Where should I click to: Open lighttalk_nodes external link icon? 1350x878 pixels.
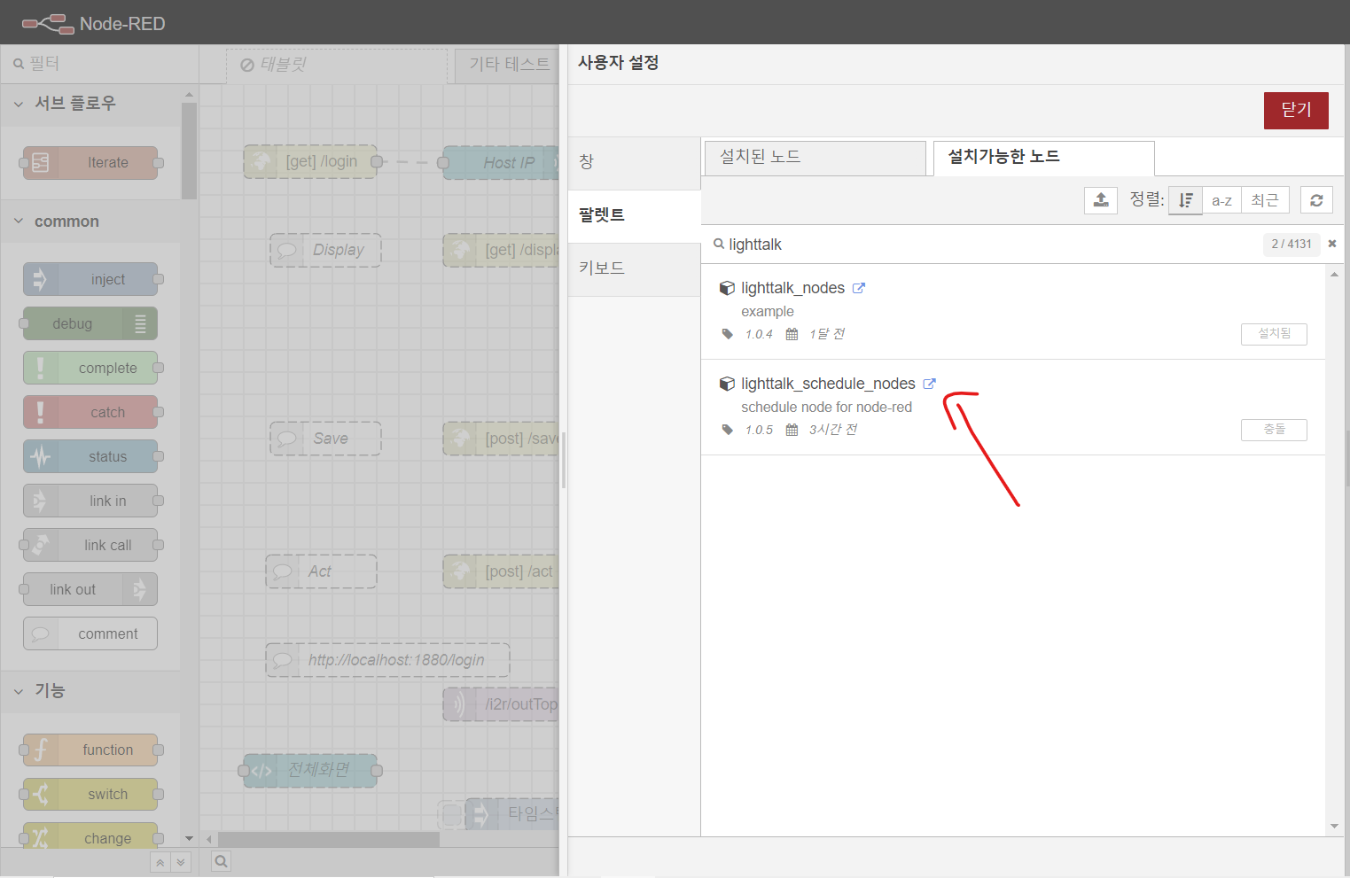[x=858, y=288]
